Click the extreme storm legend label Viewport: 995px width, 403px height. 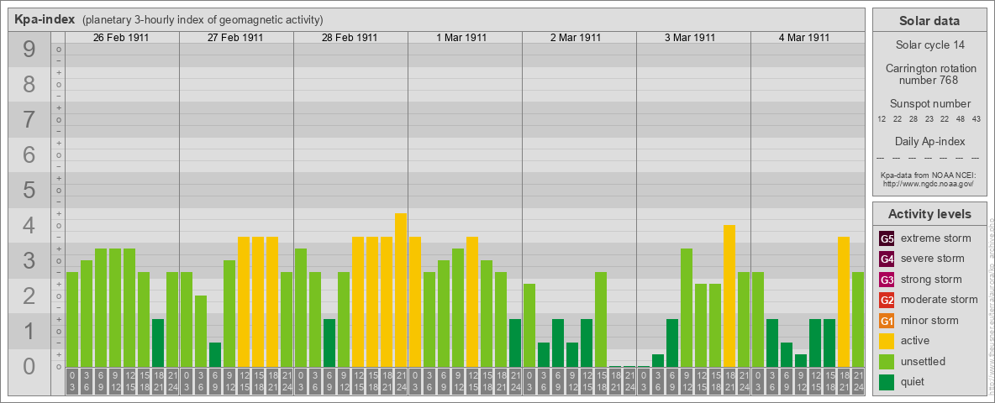936,238
